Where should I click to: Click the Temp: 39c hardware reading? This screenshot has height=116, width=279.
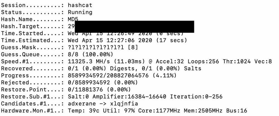tap(83, 111)
